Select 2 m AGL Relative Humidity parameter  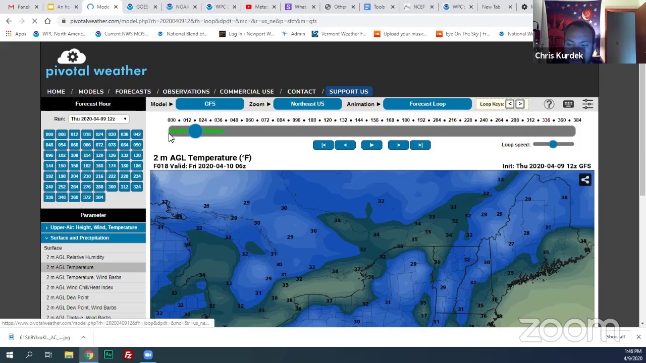click(x=75, y=257)
